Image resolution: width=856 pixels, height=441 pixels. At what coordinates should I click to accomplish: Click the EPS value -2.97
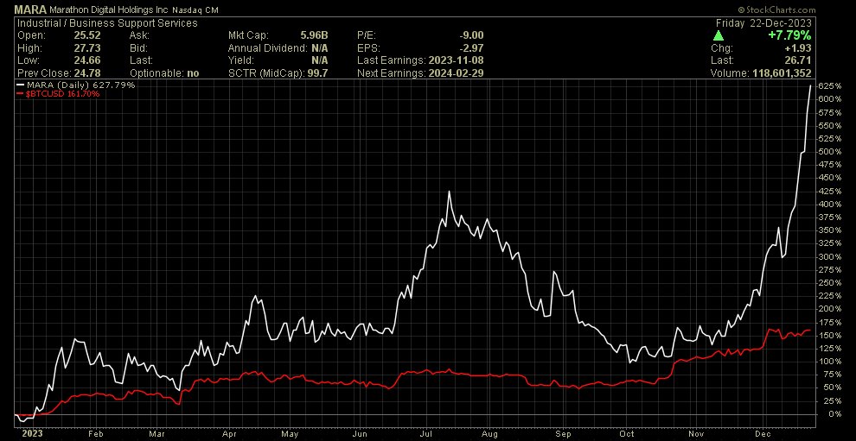(472, 48)
